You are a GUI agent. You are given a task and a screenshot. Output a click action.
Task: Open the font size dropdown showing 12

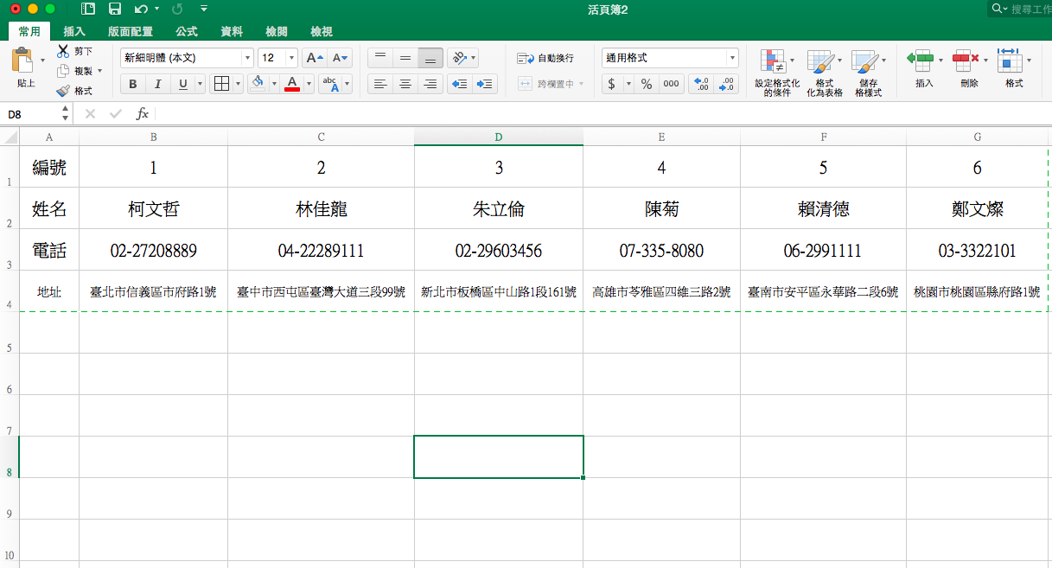pyautogui.click(x=292, y=58)
